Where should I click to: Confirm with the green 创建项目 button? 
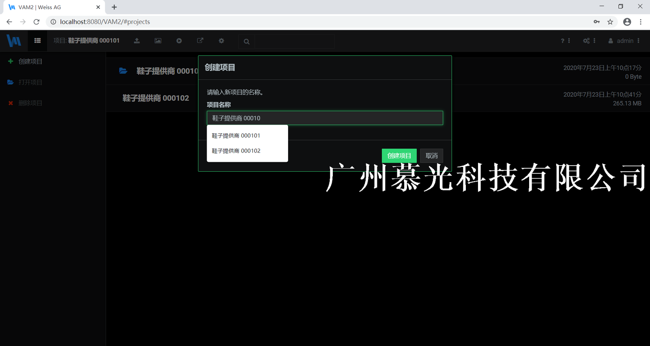point(399,156)
